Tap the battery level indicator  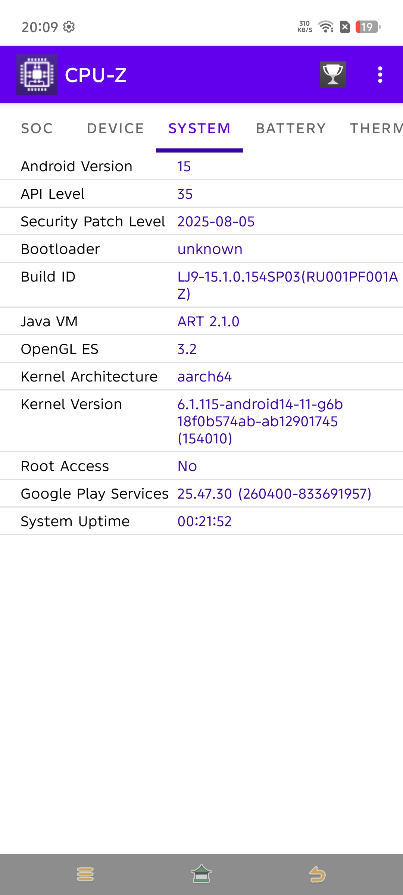[x=368, y=27]
